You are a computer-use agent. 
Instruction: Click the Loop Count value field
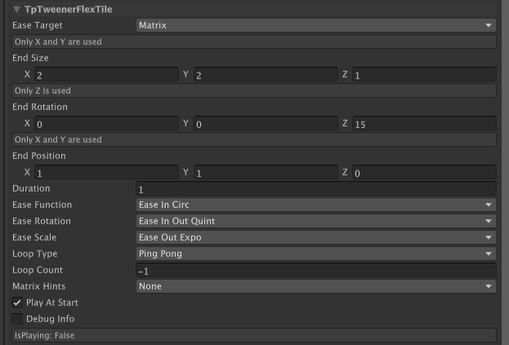(316, 270)
